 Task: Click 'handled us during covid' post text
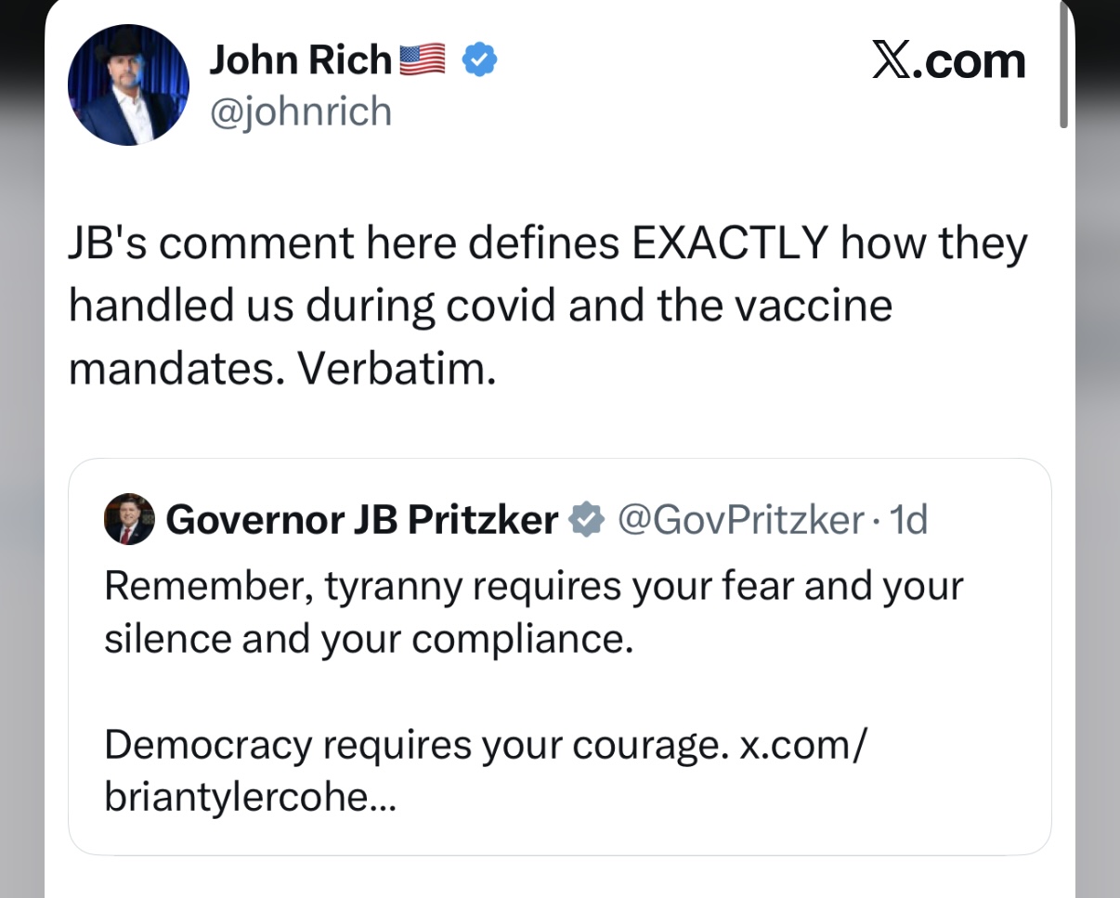[313, 306]
